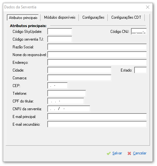
Task: Click the Código serventia TJ field
Action: [60, 39]
